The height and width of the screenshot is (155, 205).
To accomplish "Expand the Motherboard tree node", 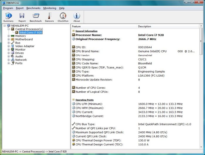I will (8, 39).
